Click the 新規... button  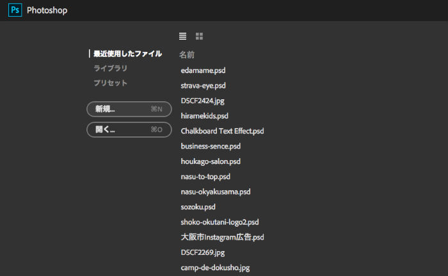coord(129,109)
